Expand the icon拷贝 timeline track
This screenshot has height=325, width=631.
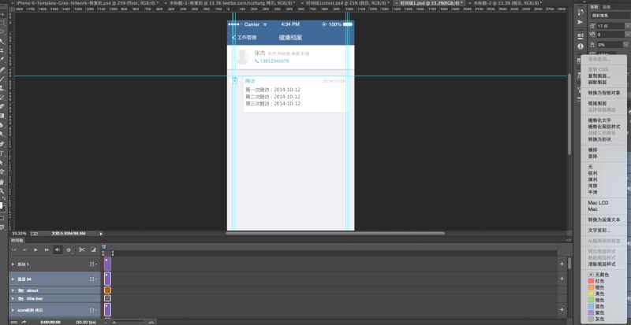point(13,310)
